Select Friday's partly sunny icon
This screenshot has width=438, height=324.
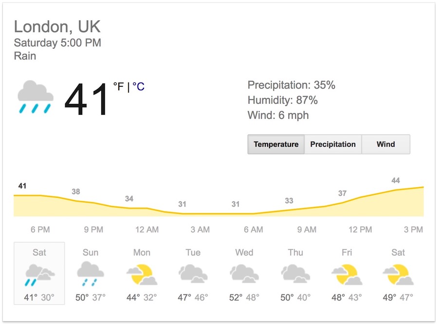click(347, 274)
